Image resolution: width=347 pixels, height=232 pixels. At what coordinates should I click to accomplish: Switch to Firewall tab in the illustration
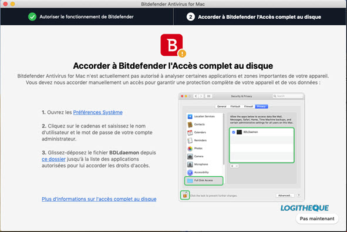[x=248, y=106]
